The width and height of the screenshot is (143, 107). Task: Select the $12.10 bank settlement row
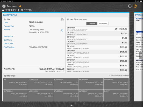point(97,34)
